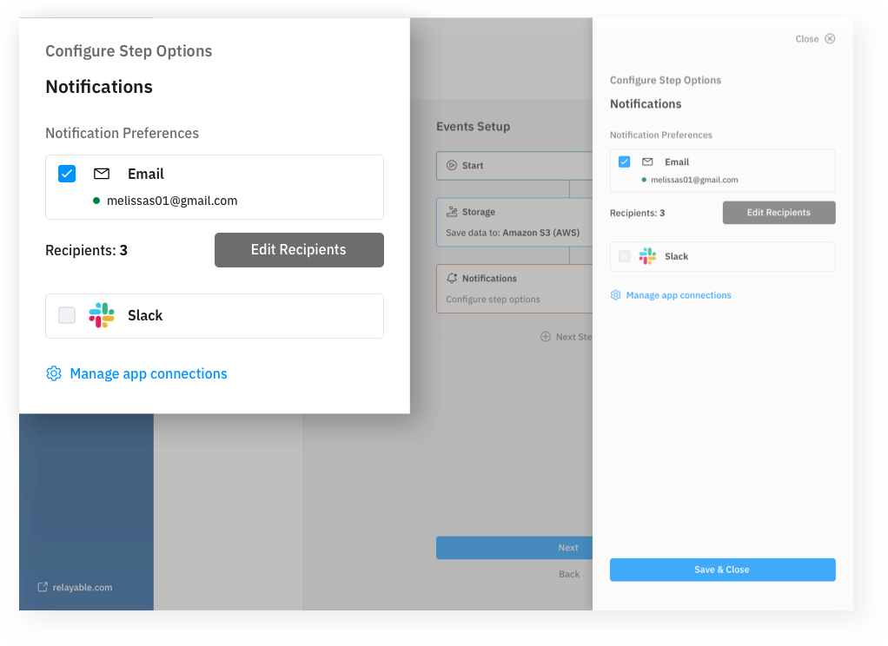Click the Save & Close button

pos(722,570)
